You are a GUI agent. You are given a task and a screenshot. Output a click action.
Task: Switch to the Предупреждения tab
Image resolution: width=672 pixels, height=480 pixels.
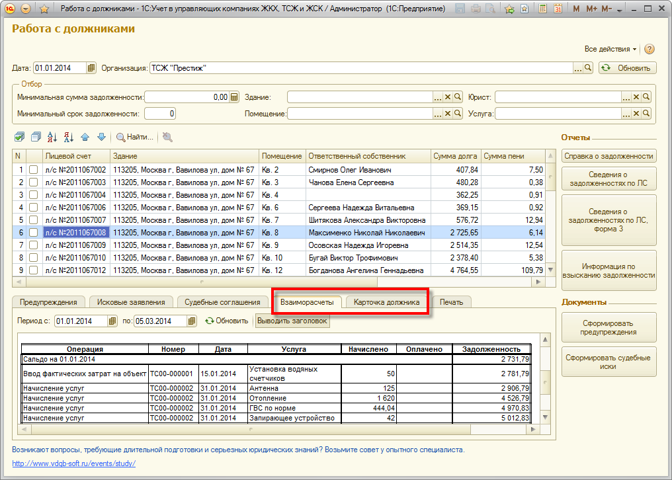pos(48,302)
